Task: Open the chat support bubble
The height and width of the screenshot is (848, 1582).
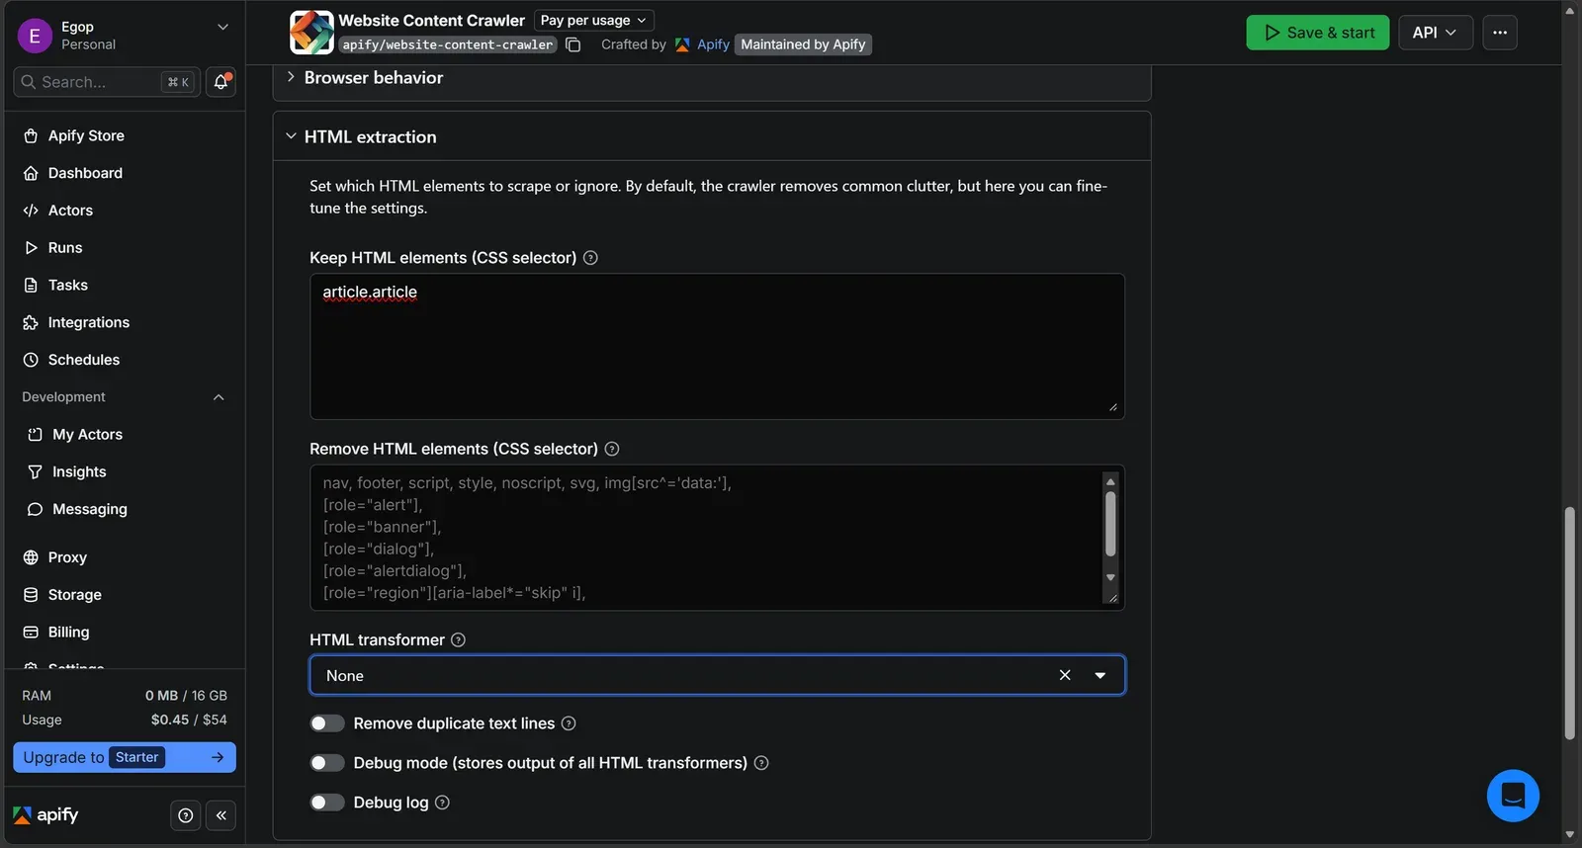Action: tap(1513, 796)
